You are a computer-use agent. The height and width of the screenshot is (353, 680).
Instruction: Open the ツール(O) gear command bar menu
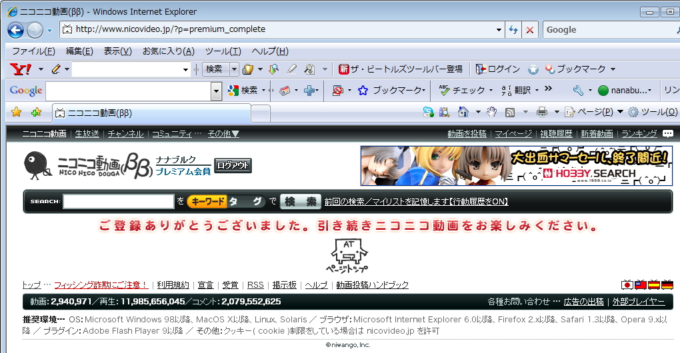pyautogui.click(x=653, y=112)
